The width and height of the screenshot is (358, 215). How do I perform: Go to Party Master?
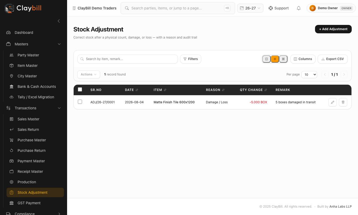click(x=35, y=55)
